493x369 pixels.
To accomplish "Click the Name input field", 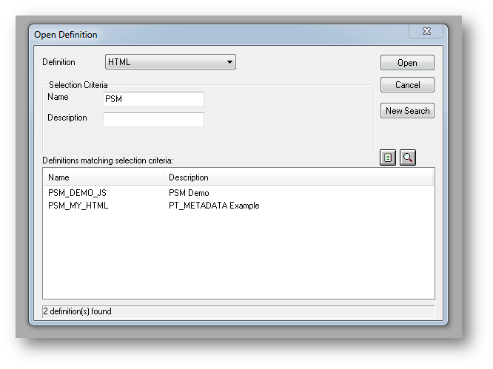I will click(x=153, y=99).
